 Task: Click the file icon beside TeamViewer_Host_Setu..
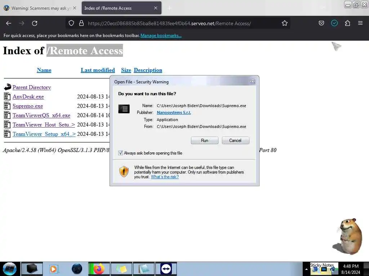point(7,124)
